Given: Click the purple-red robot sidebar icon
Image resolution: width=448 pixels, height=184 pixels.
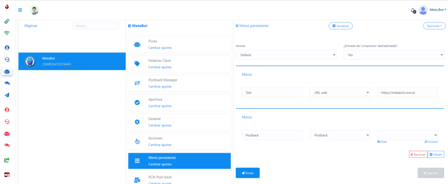Looking at the screenshot, I should (7, 133).
